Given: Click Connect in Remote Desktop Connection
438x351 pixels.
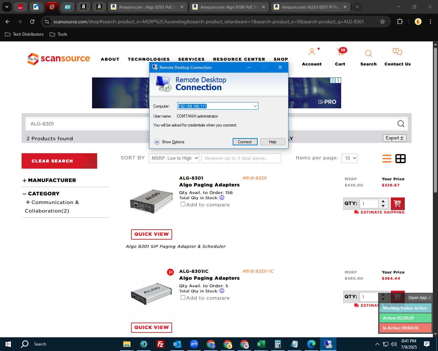Looking at the screenshot, I should pyautogui.click(x=245, y=142).
